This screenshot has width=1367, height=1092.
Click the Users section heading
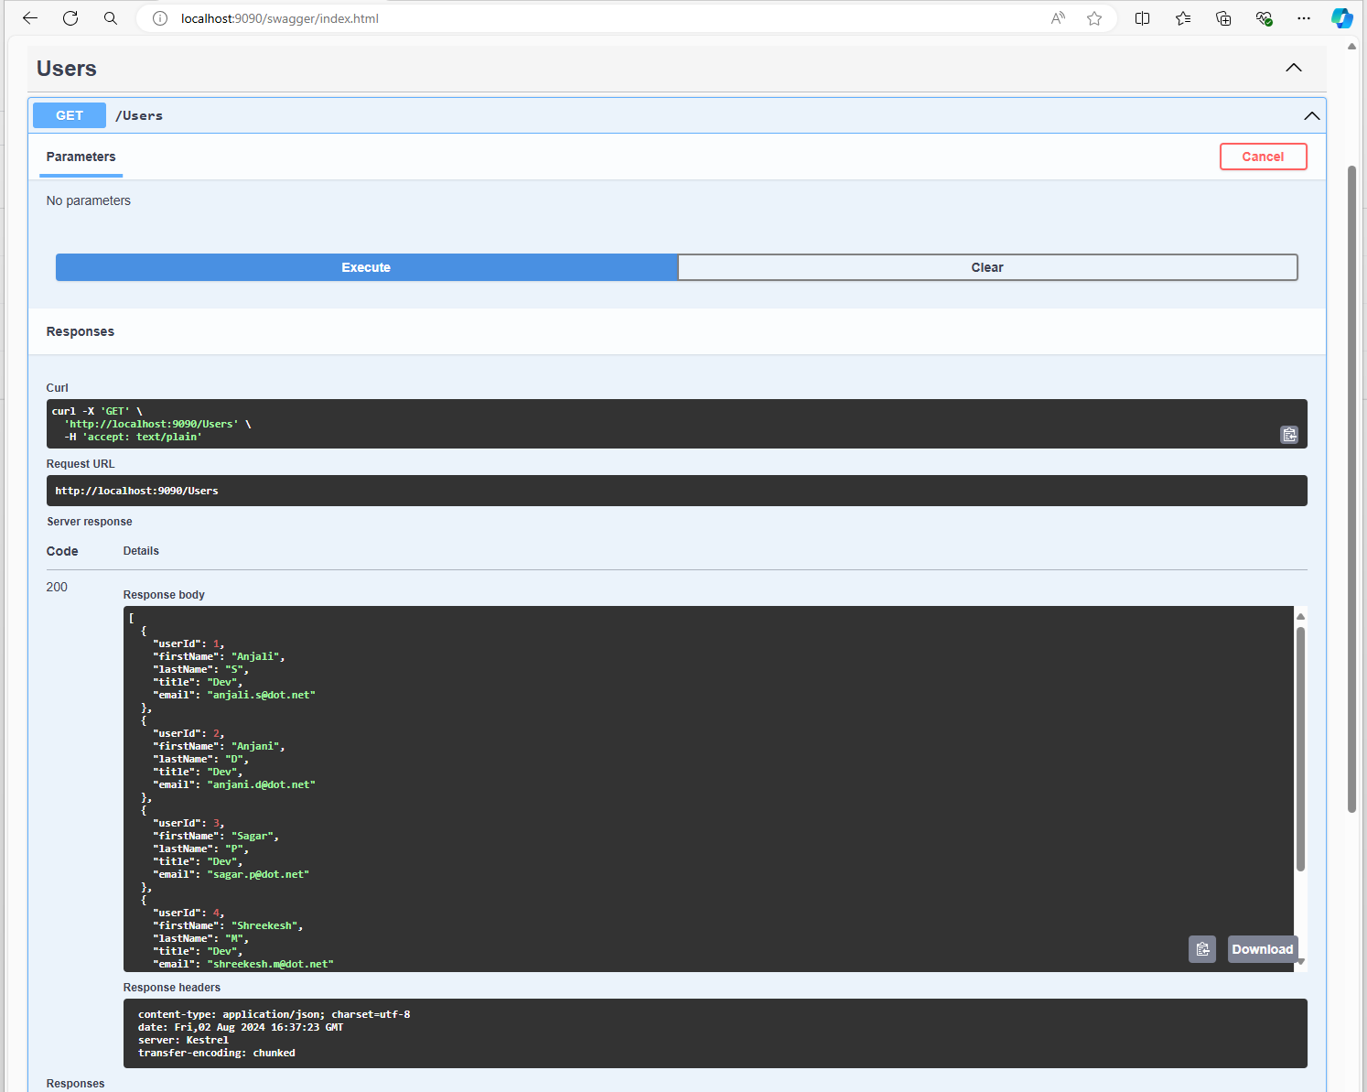click(x=66, y=69)
